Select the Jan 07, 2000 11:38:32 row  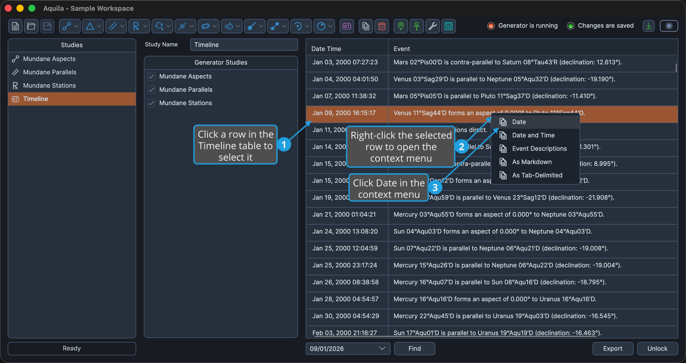click(x=492, y=96)
